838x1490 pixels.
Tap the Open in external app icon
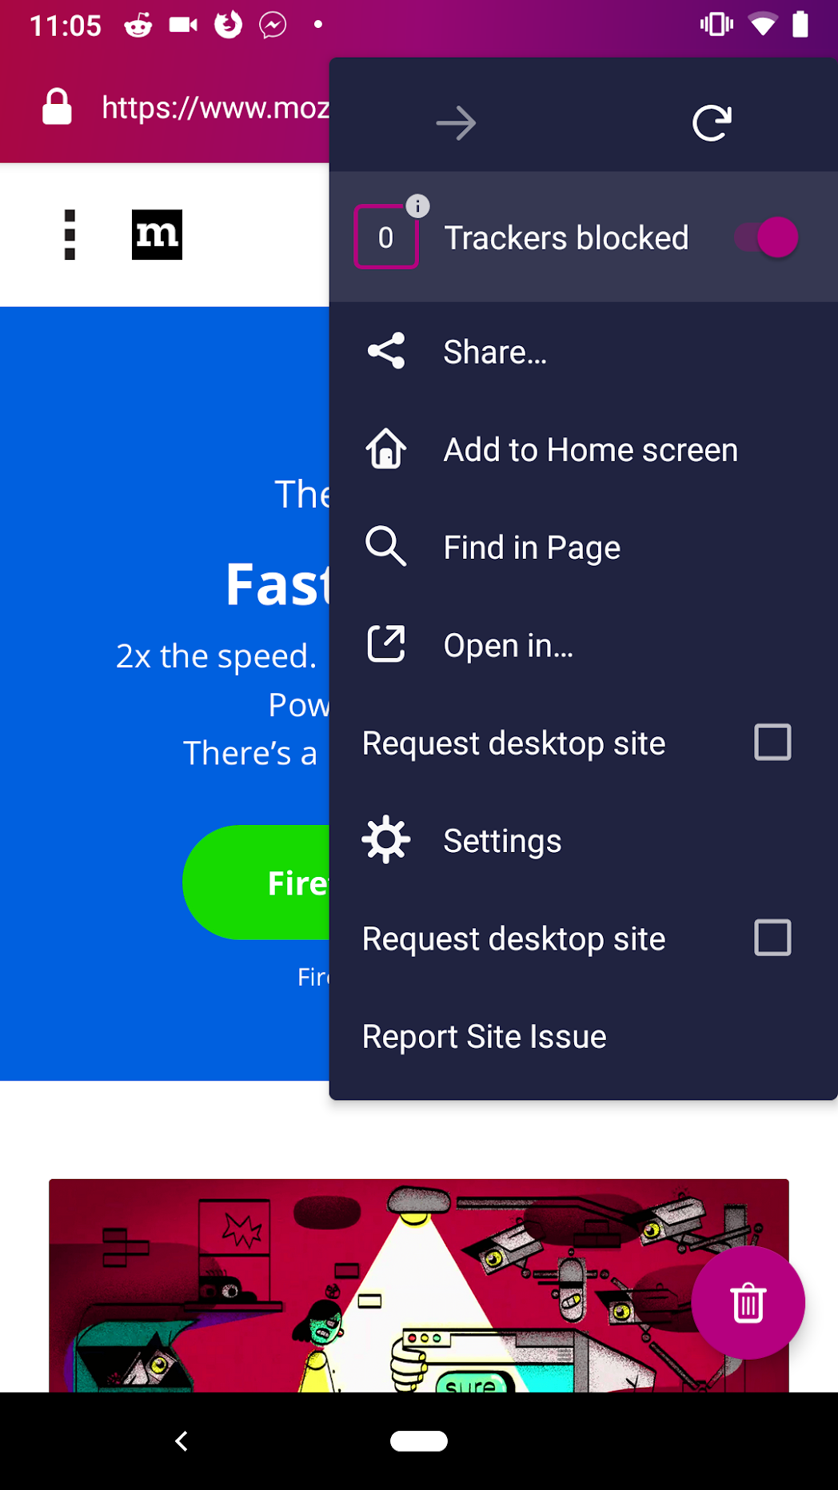point(385,644)
